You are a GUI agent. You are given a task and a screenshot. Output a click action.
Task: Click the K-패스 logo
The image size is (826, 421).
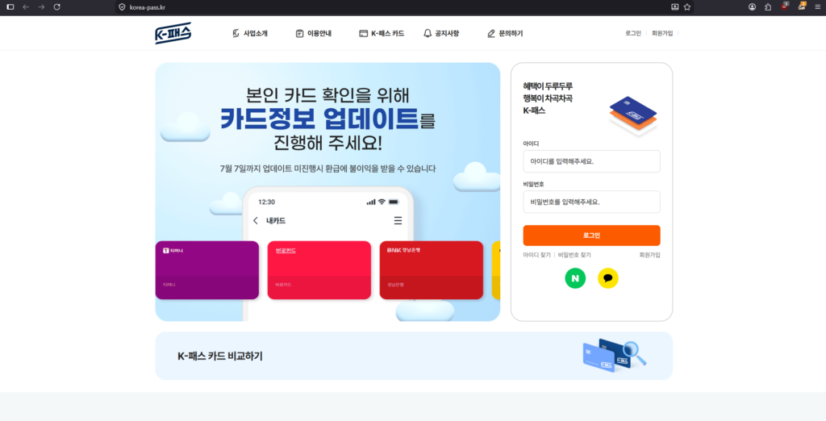tap(173, 33)
